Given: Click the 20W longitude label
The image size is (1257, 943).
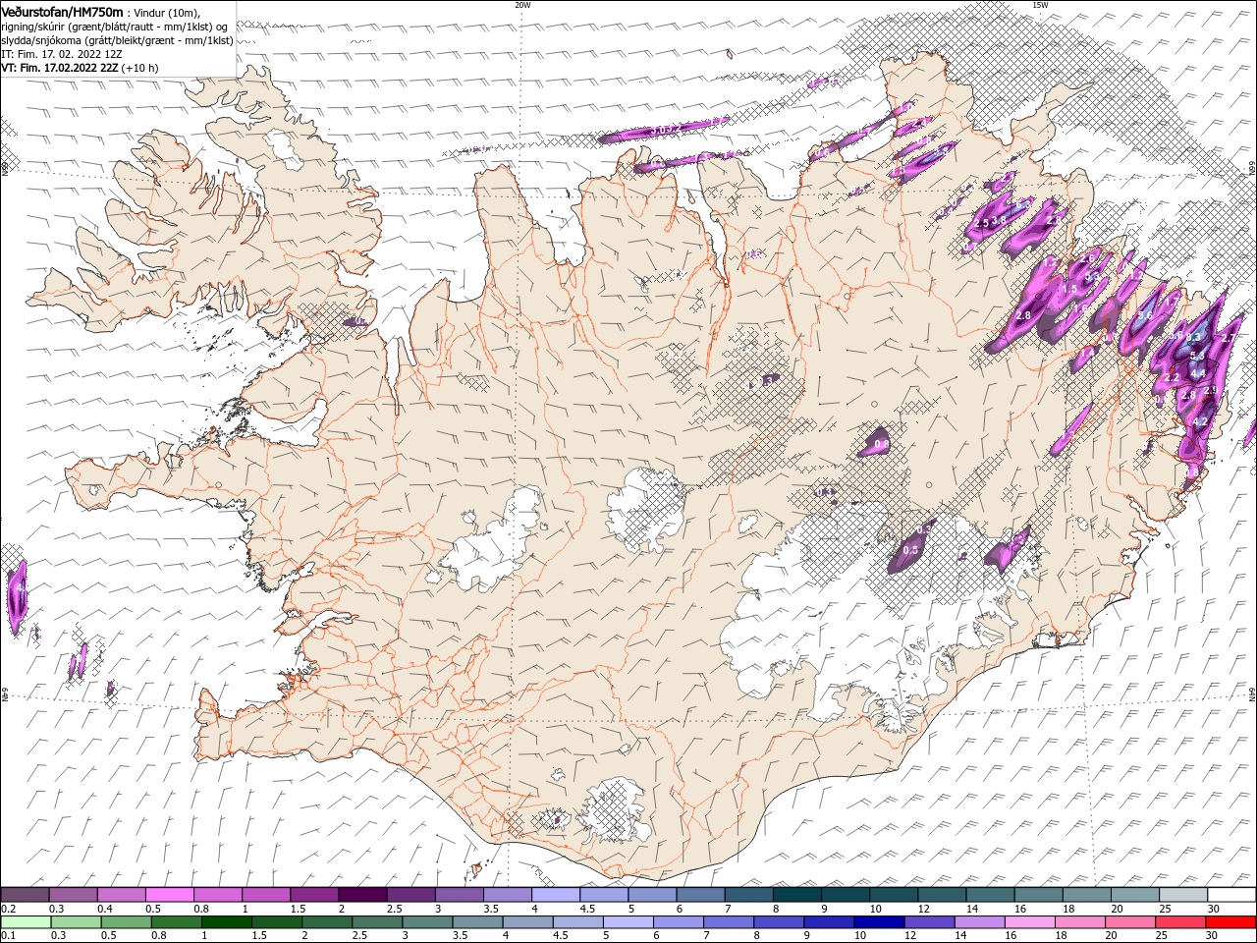Looking at the screenshot, I should [x=522, y=5].
